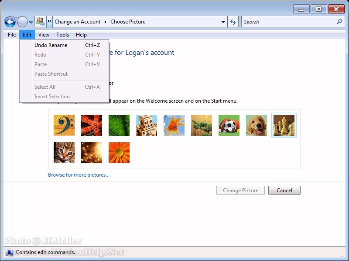Click the Change an Account breadcrumb
349x261 pixels.
[x=78, y=22]
